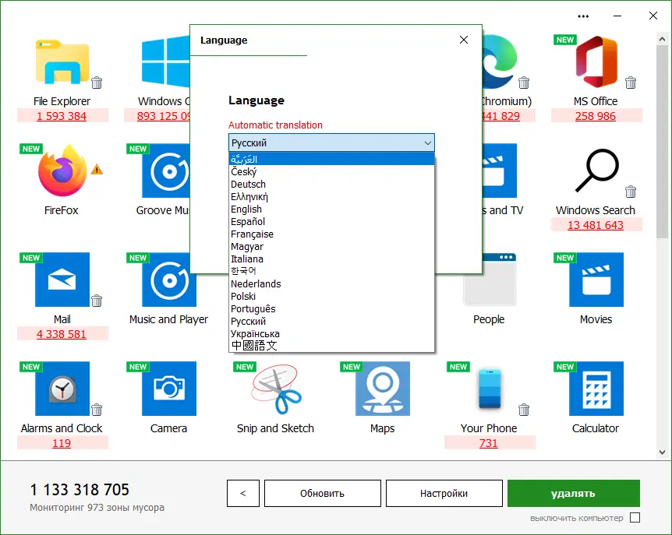Viewport: 672px width, 535px height.
Task: Choose English from the language list
Action: (x=331, y=209)
